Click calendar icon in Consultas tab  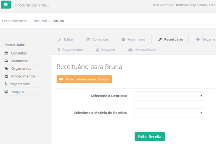click(88, 39)
